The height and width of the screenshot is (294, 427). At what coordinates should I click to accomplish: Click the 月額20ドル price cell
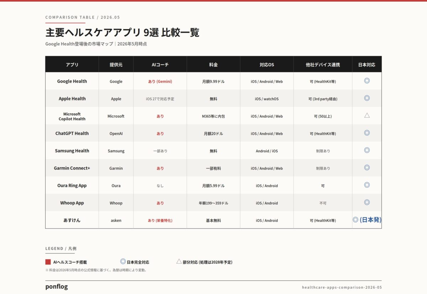(x=213, y=133)
